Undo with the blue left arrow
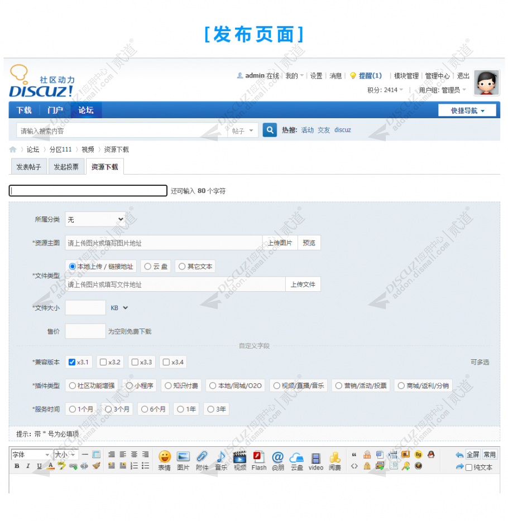Viewport: 508px width, 521px height. [x=460, y=455]
